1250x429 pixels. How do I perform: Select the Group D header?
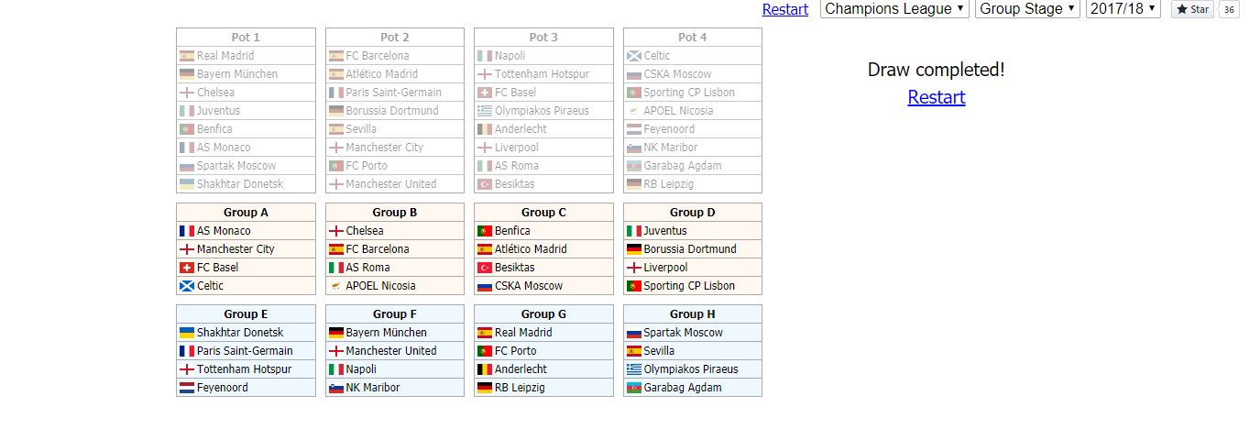coord(693,213)
